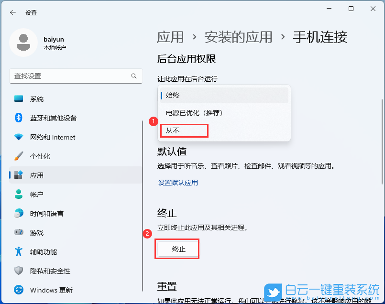Open 辅助功能 accessibility settings
Screen dimensions: 385x304
41,252
